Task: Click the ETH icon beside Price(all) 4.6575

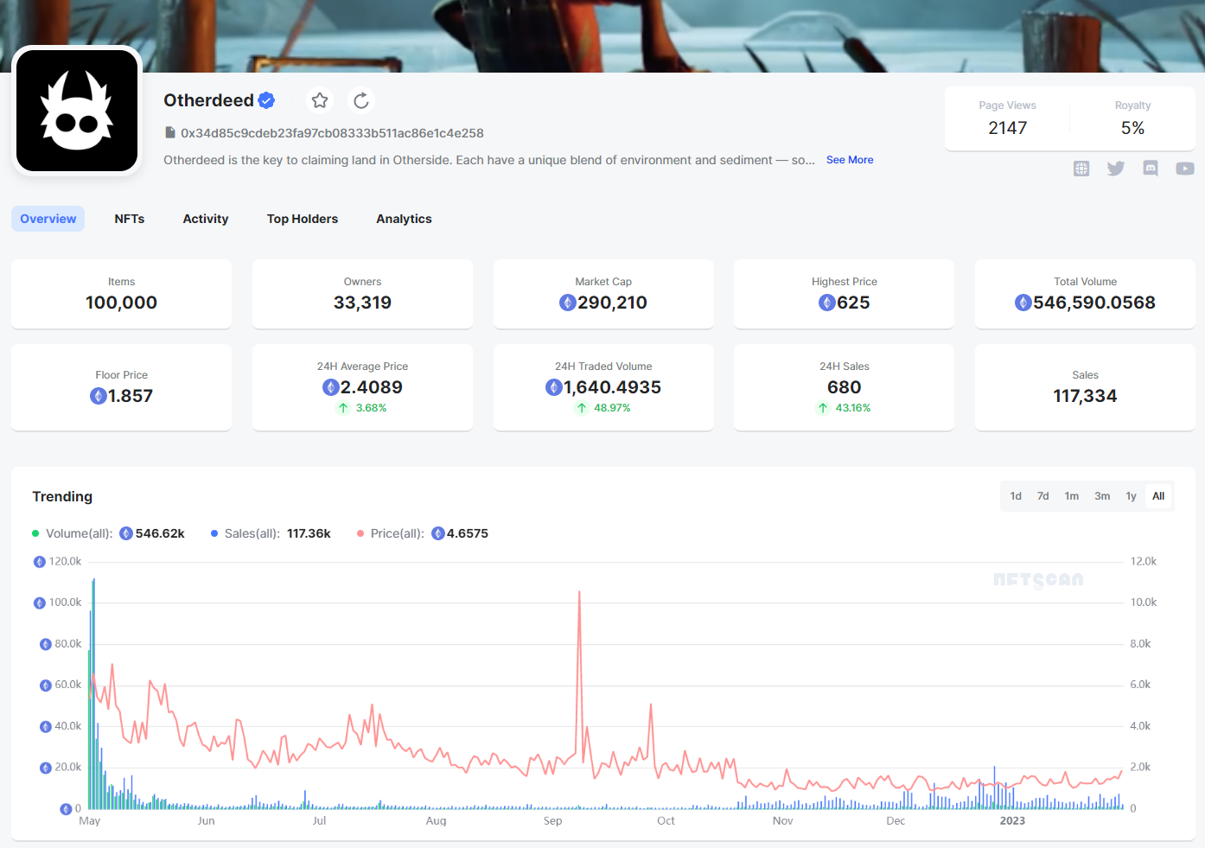Action: coord(438,533)
